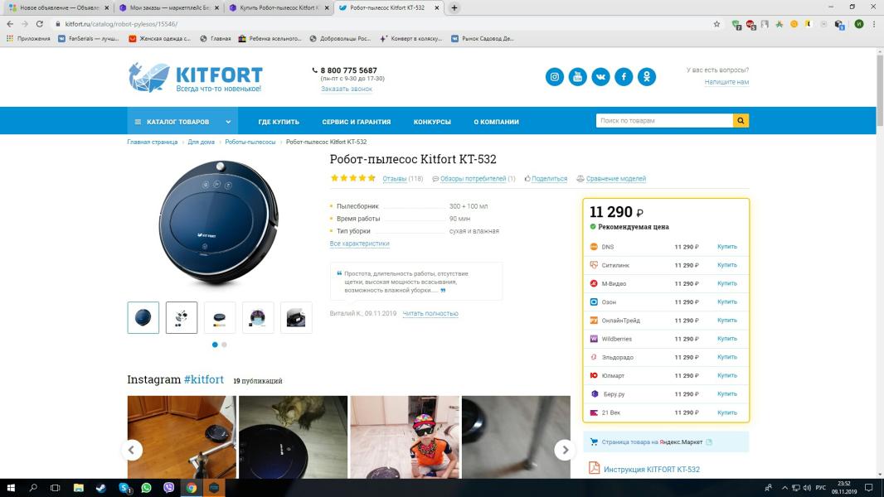Bookmark page with star icon
The image size is (884, 497).
[716, 24]
